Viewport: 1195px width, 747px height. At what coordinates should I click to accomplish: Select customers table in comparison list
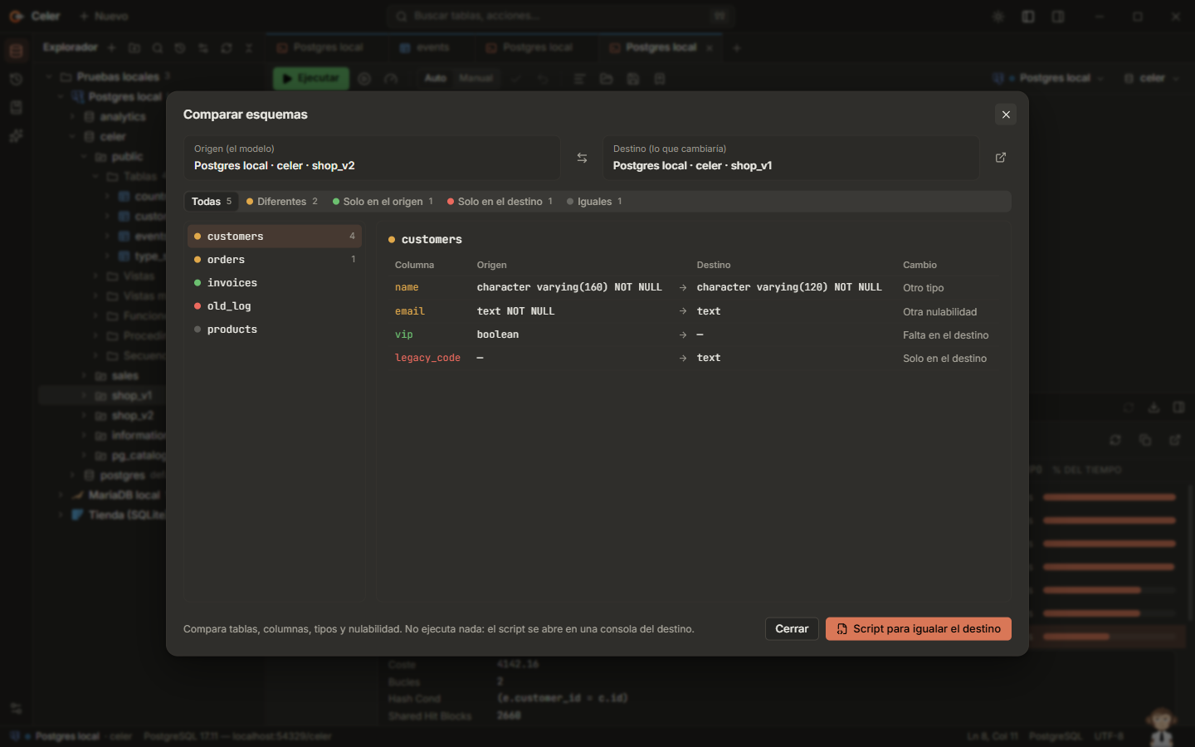pyautogui.click(x=275, y=237)
